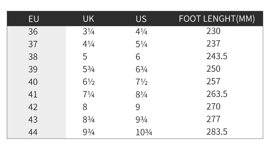Screen dimensions: 270x147
Task: Select EU size 44 cell
Action: (33, 132)
